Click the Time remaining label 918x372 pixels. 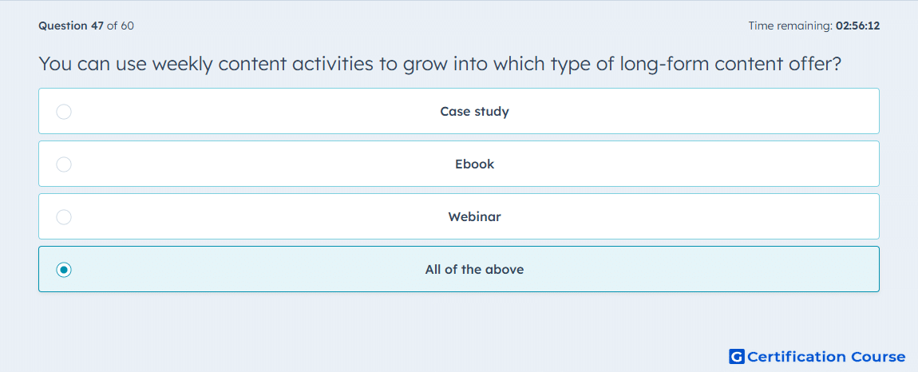point(790,26)
